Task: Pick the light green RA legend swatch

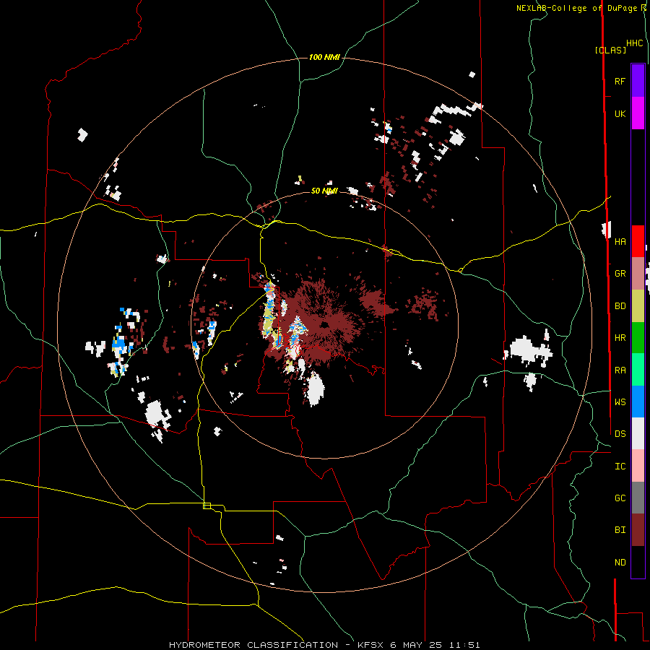Action: [638, 370]
